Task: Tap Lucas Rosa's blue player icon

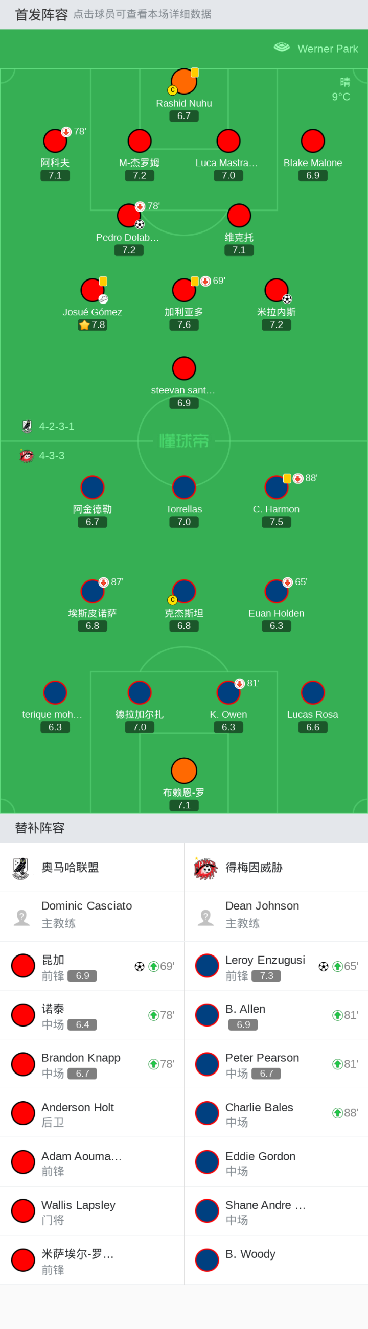Action: click(313, 692)
